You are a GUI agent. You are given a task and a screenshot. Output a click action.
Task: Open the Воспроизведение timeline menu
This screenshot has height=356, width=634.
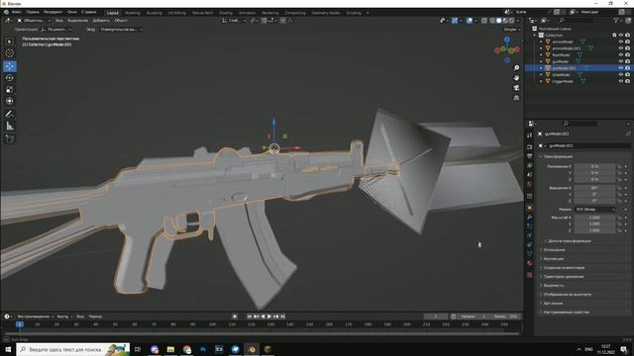35,316
